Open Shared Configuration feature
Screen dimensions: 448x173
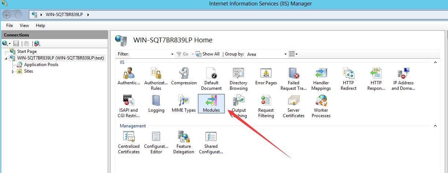(x=211, y=142)
